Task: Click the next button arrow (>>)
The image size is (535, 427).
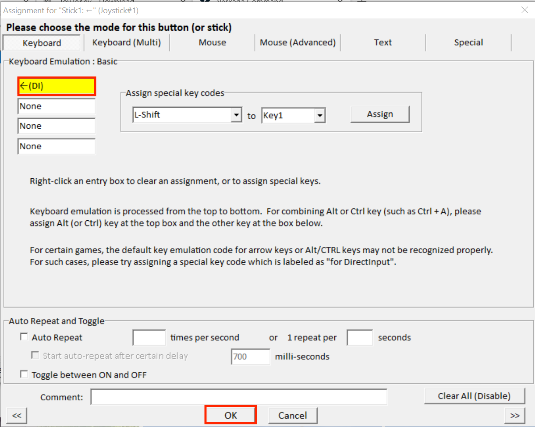Action: click(x=515, y=416)
